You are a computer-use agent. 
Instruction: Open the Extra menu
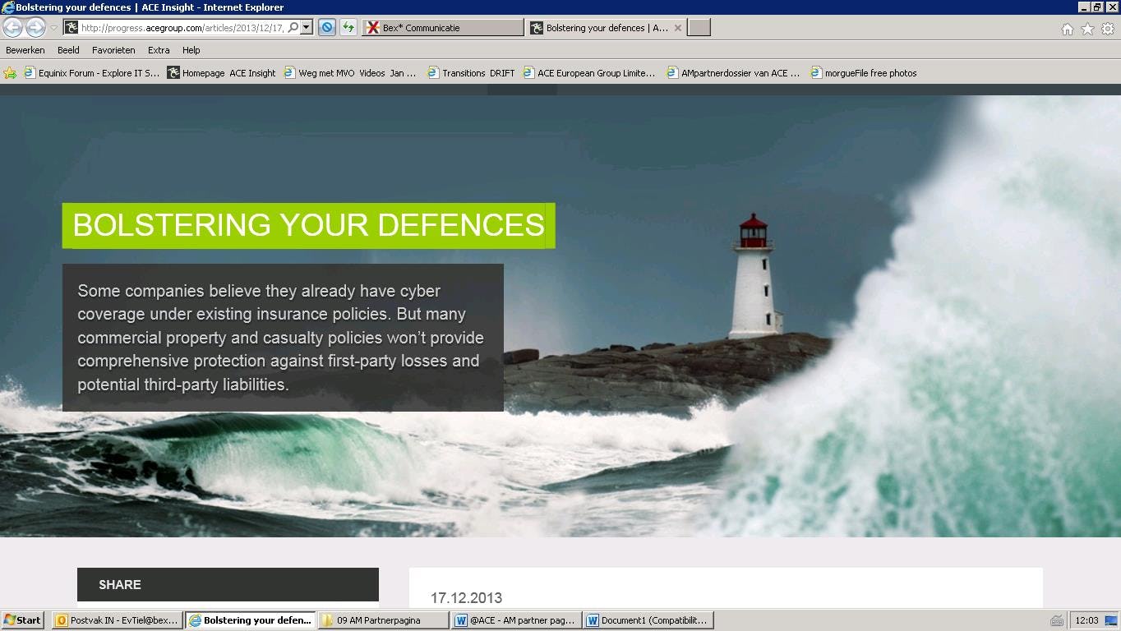[159, 50]
